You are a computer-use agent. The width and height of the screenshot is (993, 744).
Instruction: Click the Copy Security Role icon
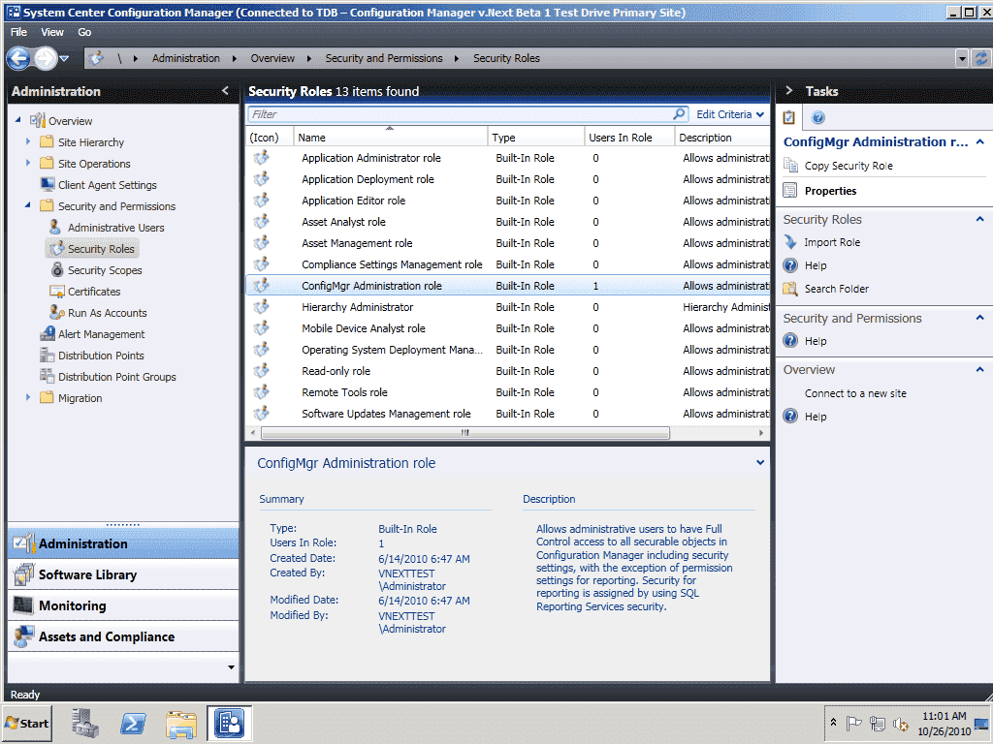789,165
